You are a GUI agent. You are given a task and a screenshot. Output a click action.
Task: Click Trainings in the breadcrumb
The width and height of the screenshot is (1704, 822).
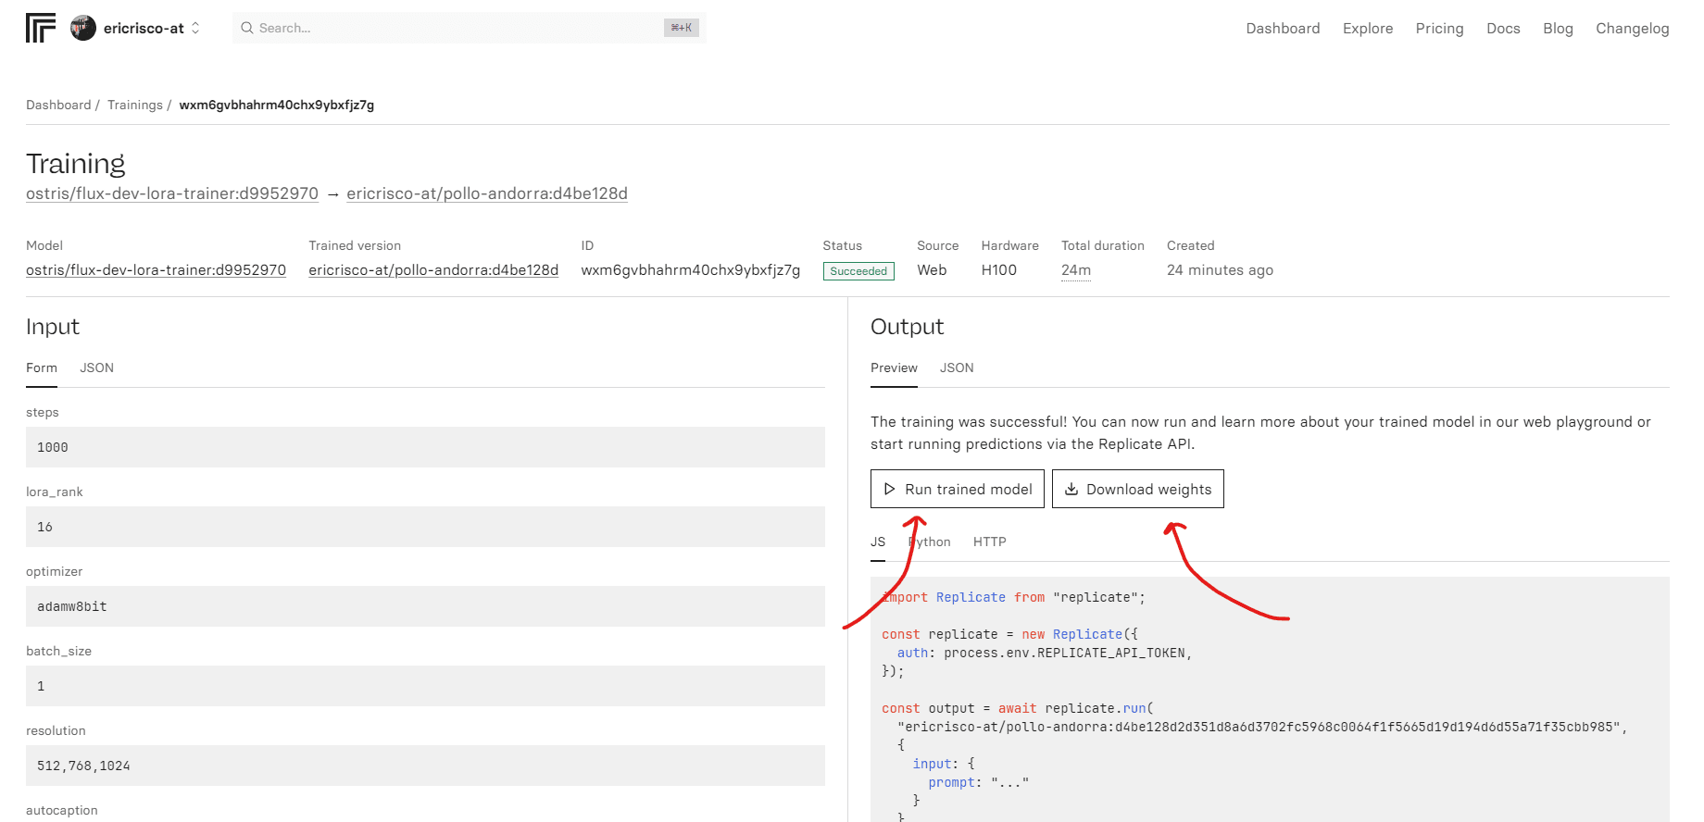pos(135,105)
